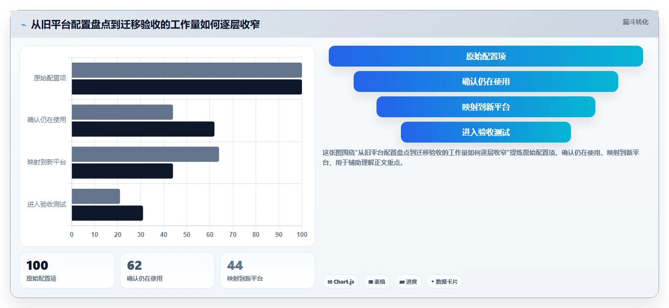Click the 映射到新平台 y-axis label
This screenshot has height=308, width=669.
click(47, 162)
